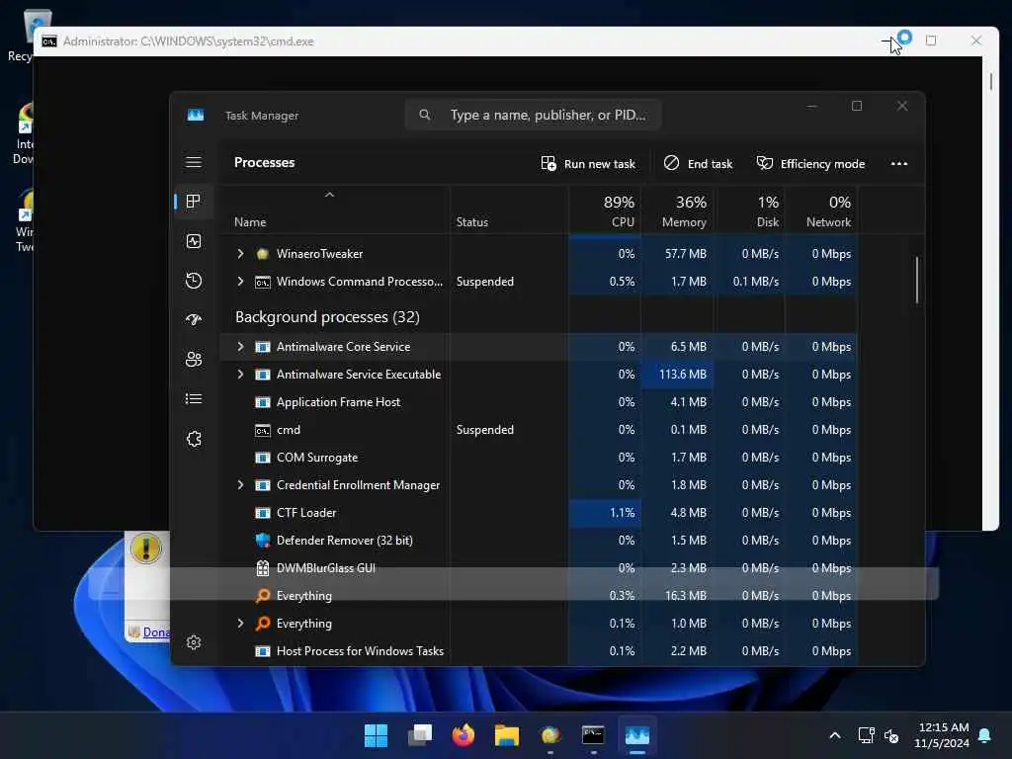Viewport: 1012px width, 759px height.
Task: Open the Details page in sidebar
Action: tap(194, 399)
